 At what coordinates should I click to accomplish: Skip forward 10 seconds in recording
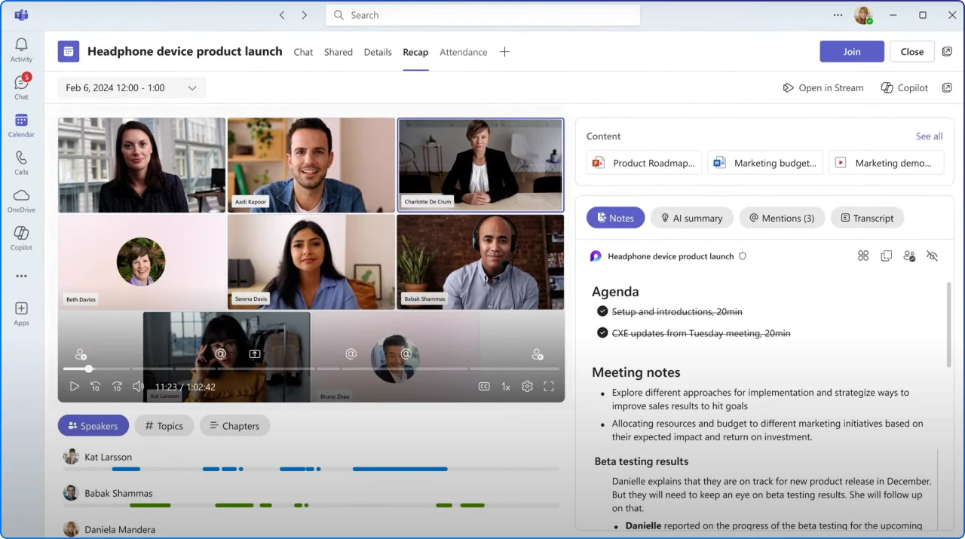(x=117, y=387)
